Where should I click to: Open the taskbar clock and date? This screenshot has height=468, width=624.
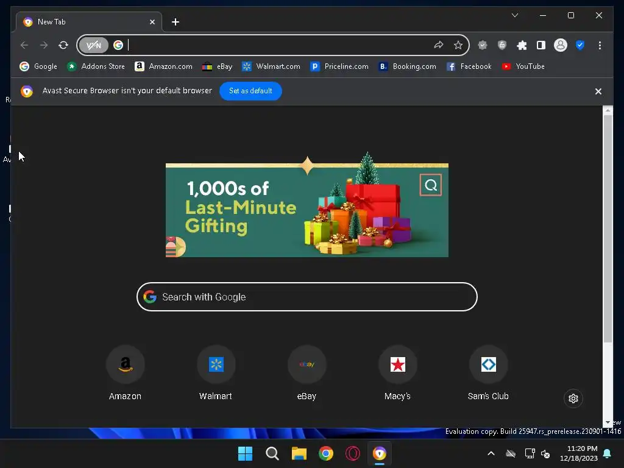pos(579,453)
